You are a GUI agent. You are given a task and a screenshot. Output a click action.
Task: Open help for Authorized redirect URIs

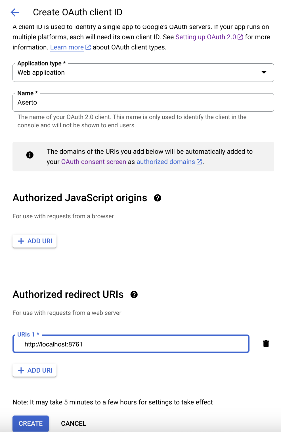tap(134, 295)
